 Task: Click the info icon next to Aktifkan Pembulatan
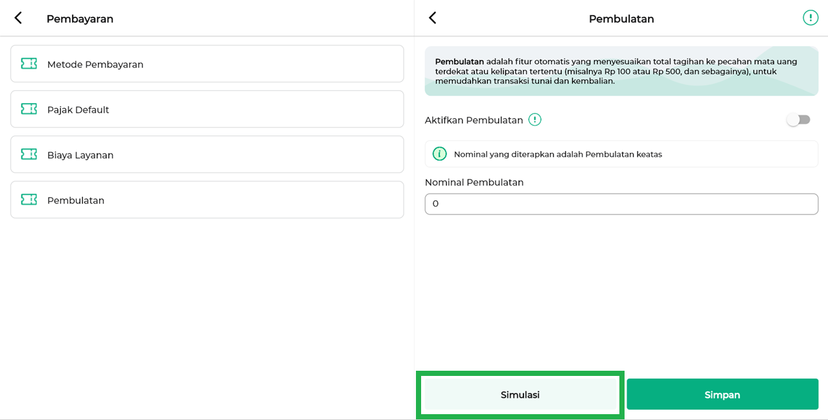[x=535, y=120]
